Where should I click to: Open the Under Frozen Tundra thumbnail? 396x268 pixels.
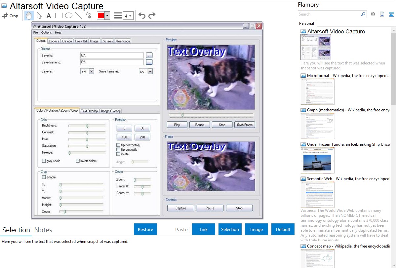point(317,160)
